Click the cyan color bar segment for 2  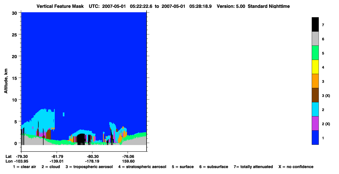315,109
